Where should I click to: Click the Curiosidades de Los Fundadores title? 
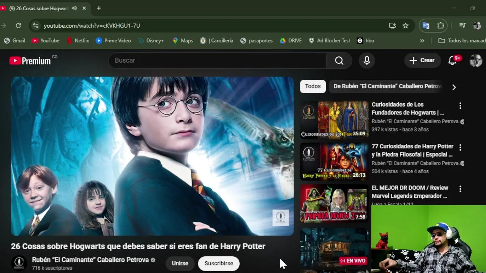(x=408, y=108)
